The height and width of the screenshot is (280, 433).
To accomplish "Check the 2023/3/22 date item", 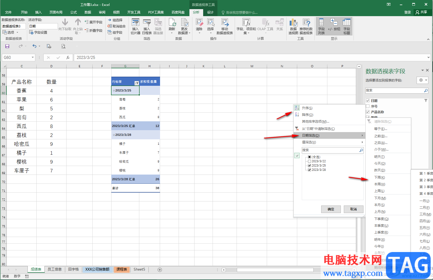I will pos(310,161).
